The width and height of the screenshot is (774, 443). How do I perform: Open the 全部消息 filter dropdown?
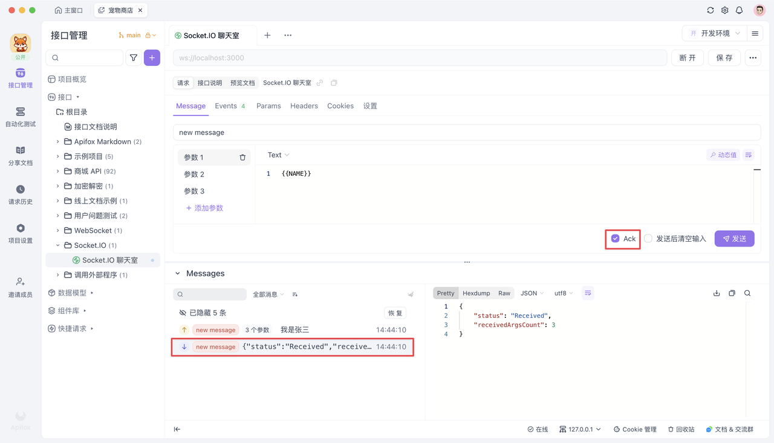(x=268, y=294)
